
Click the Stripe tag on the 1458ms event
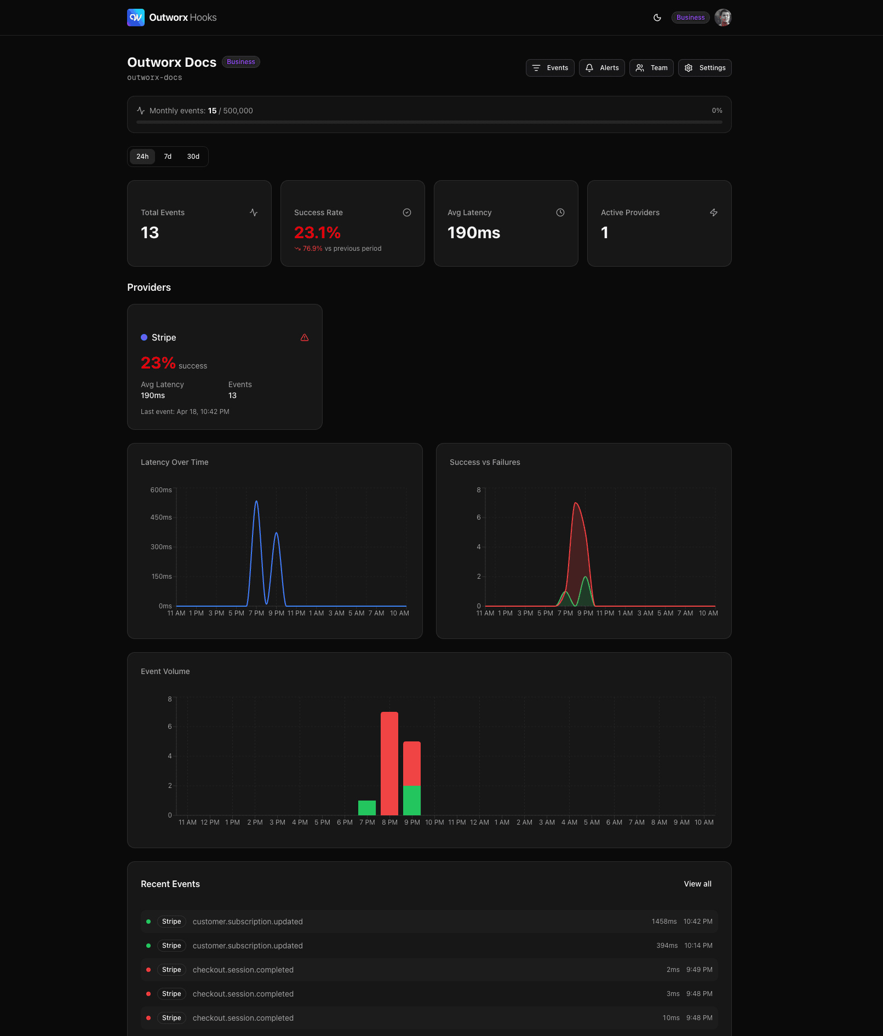point(171,922)
